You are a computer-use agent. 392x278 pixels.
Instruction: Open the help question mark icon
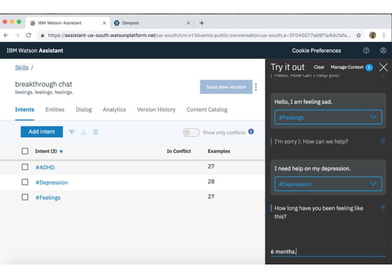366,51
